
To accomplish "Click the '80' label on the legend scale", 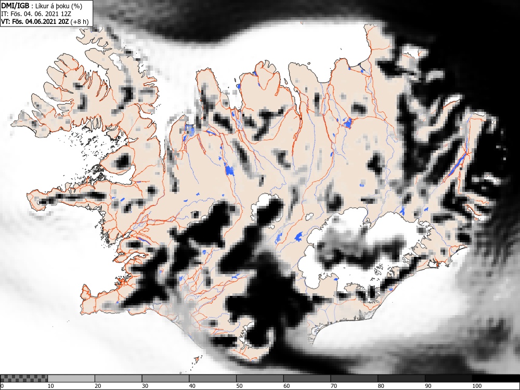I will pos(381,386).
